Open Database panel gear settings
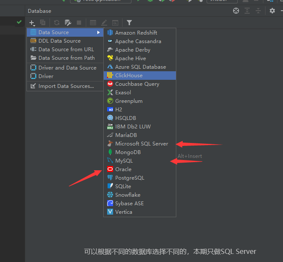The image size is (283, 262). coord(272,11)
